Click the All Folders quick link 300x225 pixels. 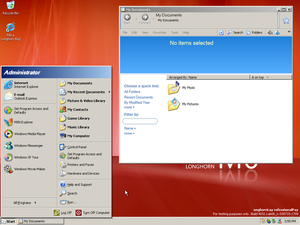coord(132,91)
